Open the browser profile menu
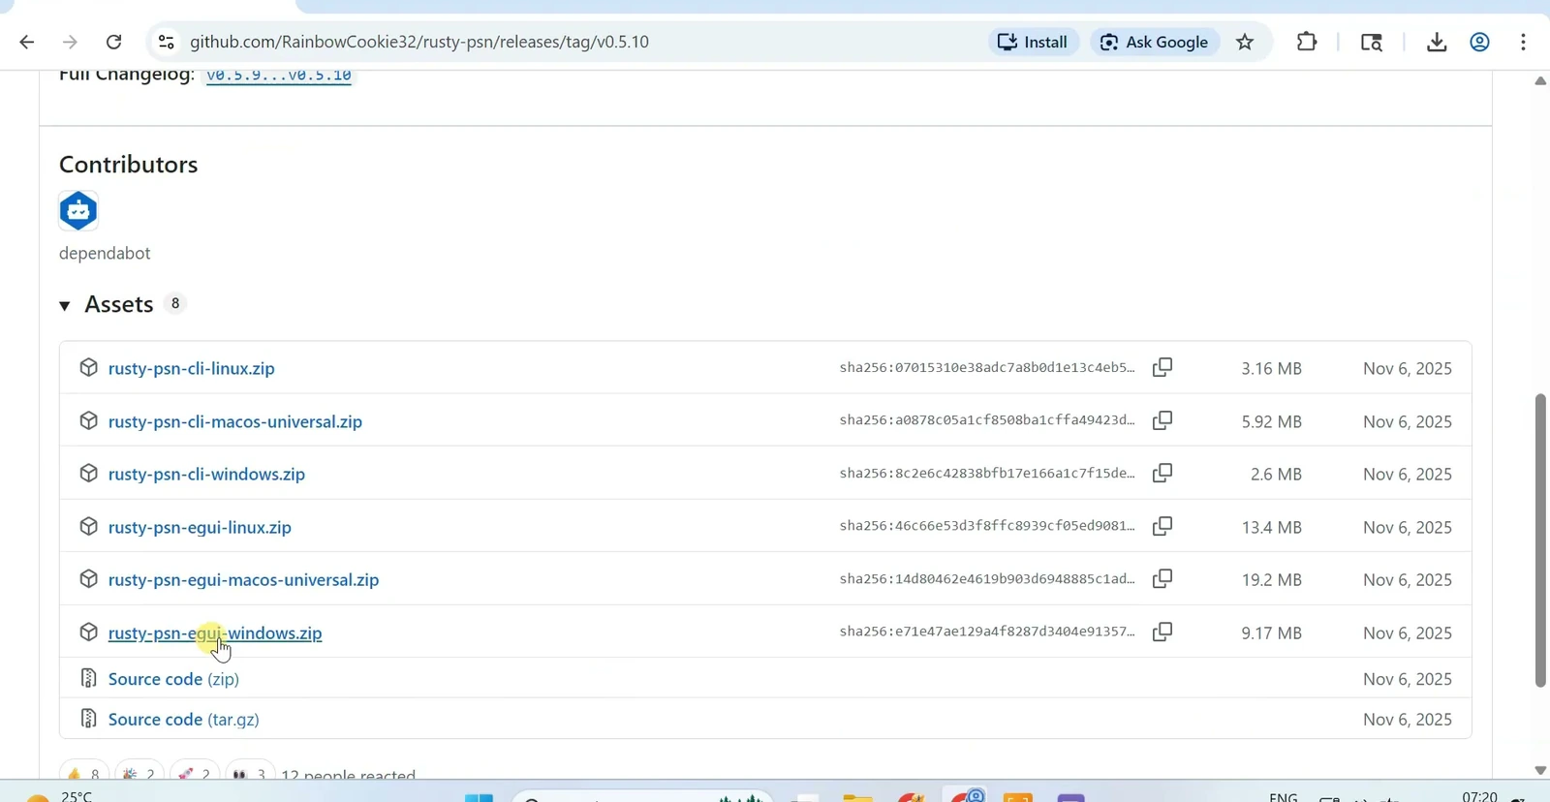The image size is (1550, 802). pyautogui.click(x=1480, y=42)
